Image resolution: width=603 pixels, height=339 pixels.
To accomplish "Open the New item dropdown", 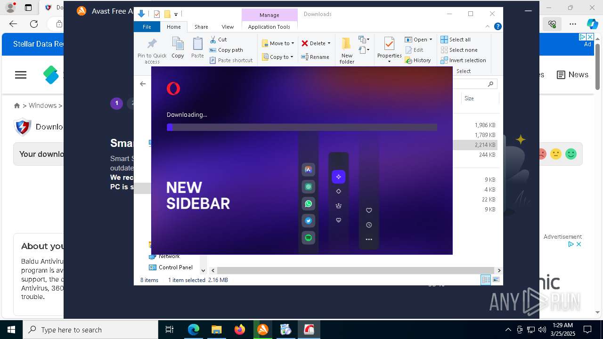I will 364,40.
